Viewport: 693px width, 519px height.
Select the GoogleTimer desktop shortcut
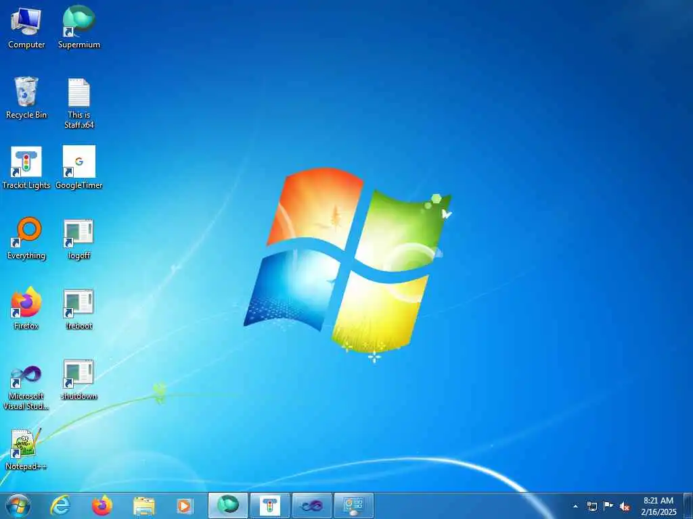pos(79,168)
